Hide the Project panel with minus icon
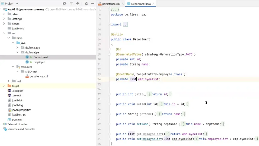The image size is (259, 146). pos(93,4)
